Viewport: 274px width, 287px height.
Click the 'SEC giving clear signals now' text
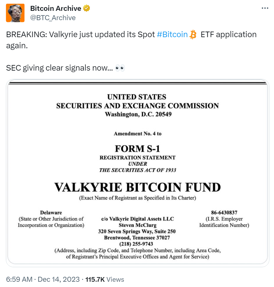pos(59,68)
